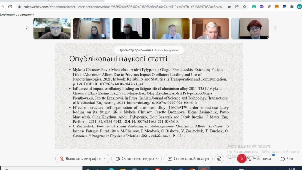Click the taskbar clock showing 13:30

click(292, 169)
